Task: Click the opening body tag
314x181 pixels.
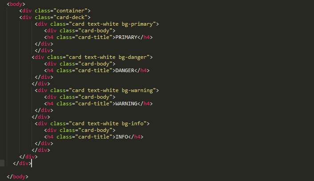Action: 16,4
